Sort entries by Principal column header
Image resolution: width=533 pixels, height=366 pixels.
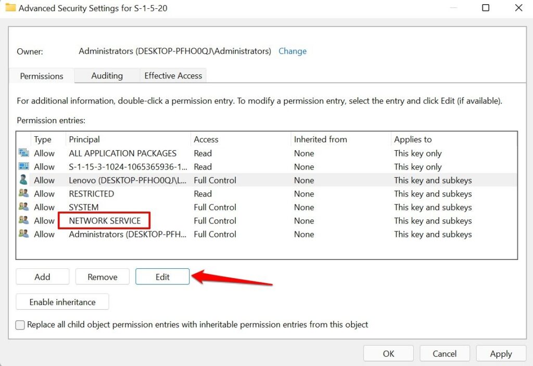point(84,139)
